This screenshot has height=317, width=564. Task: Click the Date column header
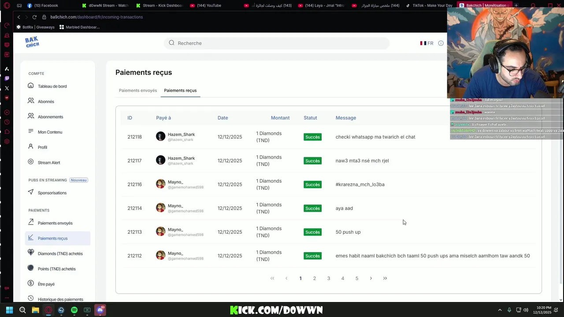click(x=223, y=118)
